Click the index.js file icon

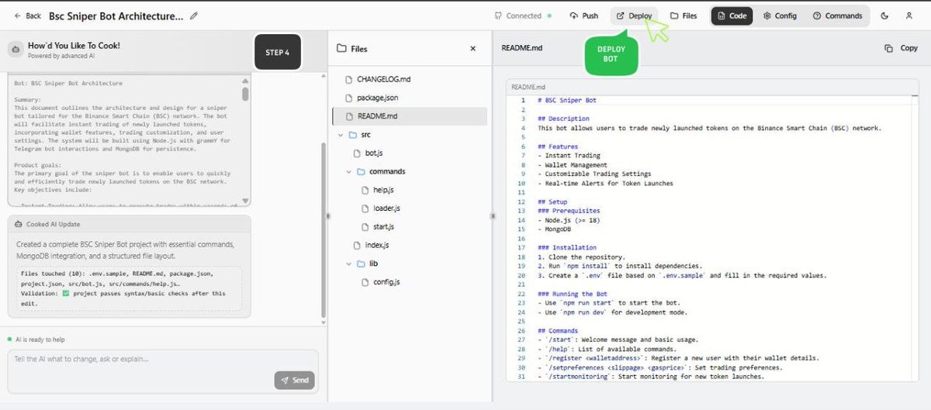pyautogui.click(x=358, y=245)
